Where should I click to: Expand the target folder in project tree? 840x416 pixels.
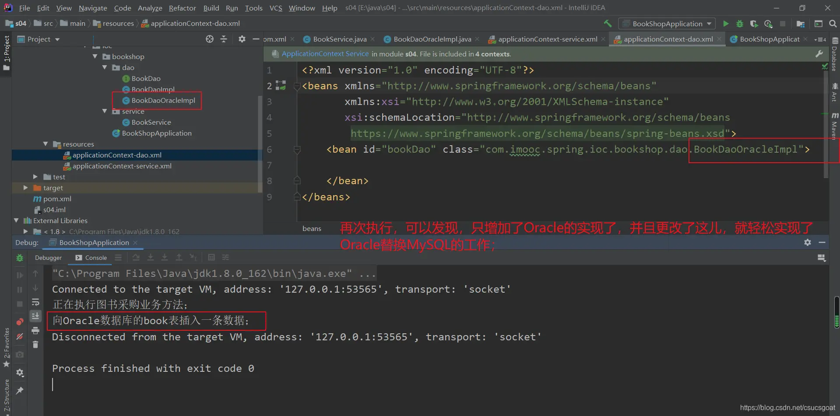coord(25,188)
